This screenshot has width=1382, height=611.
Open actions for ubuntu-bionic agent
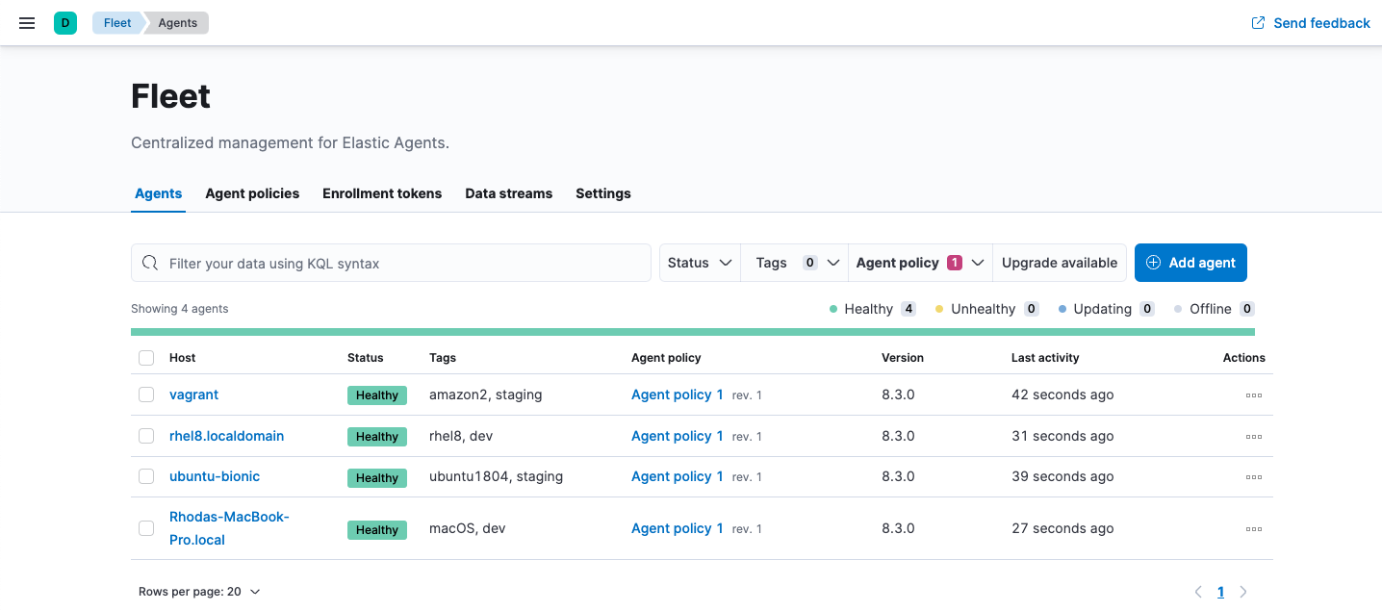1253,476
